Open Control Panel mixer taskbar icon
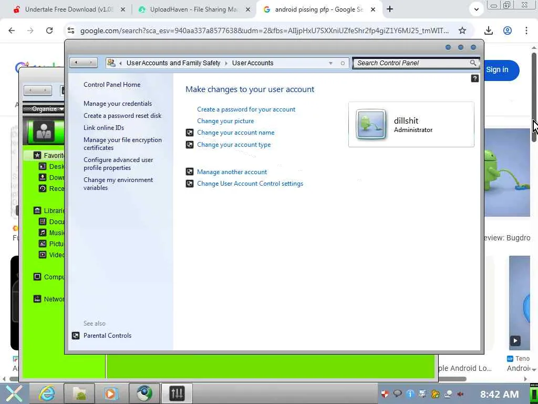The image size is (538, 404). coord(177,393)
